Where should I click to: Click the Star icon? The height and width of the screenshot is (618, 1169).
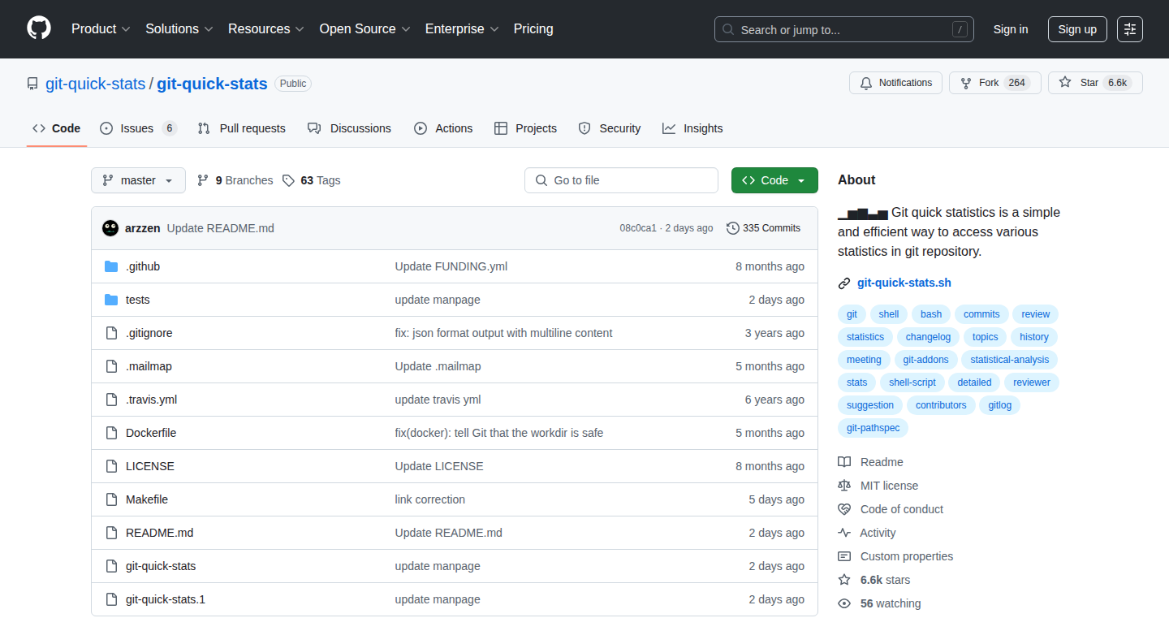[x=1065, y=83]
